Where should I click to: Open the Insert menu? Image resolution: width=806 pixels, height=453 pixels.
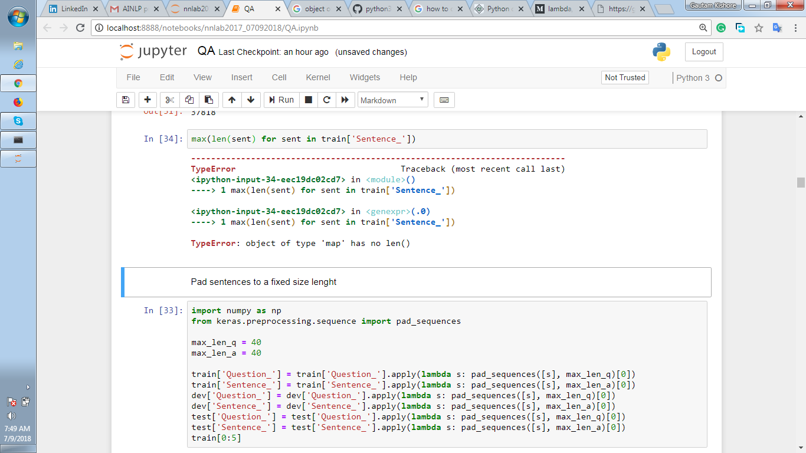tap(242, 77)
